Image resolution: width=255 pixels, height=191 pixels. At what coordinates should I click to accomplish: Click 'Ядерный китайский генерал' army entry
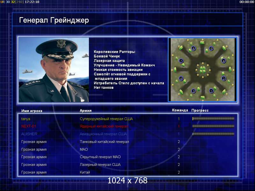pyautogui.click(x=104, y=126)
